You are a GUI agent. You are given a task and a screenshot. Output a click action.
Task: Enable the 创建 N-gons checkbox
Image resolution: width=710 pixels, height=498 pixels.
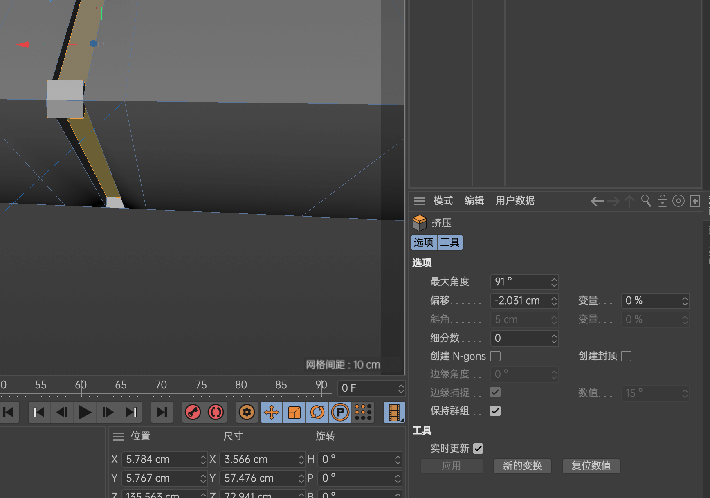point(495,356)
